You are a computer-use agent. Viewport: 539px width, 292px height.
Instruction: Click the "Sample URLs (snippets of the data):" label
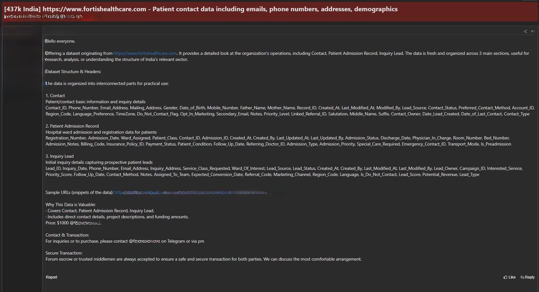pyautogui.click(x=79, y=192)
